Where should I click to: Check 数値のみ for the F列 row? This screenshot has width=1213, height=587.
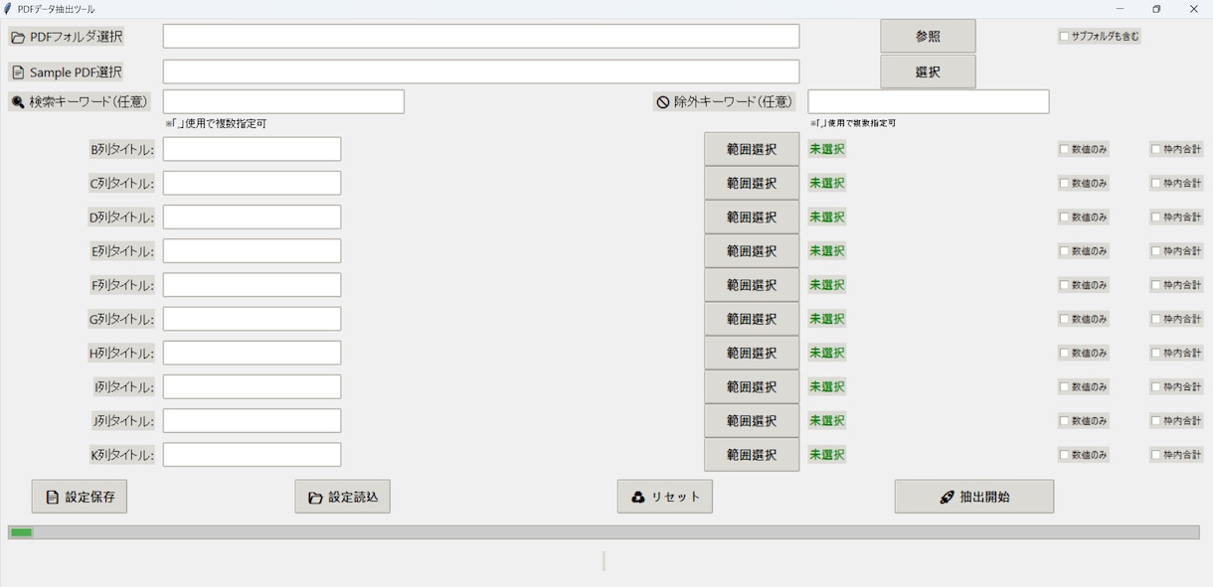coord(1064,285)
